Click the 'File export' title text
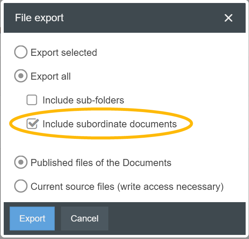The width and height of the screenshot is (249, 239). click(39, 18)
